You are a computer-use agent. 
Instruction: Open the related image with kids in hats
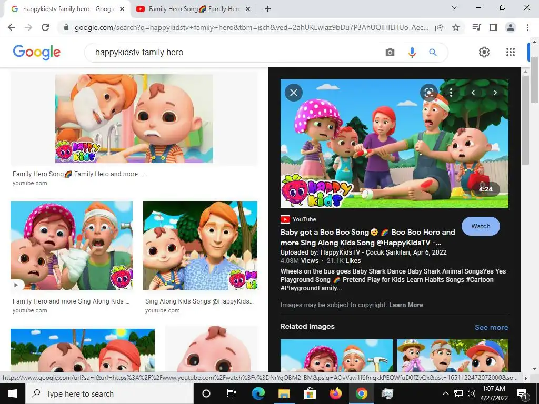(x=452, y=355)
